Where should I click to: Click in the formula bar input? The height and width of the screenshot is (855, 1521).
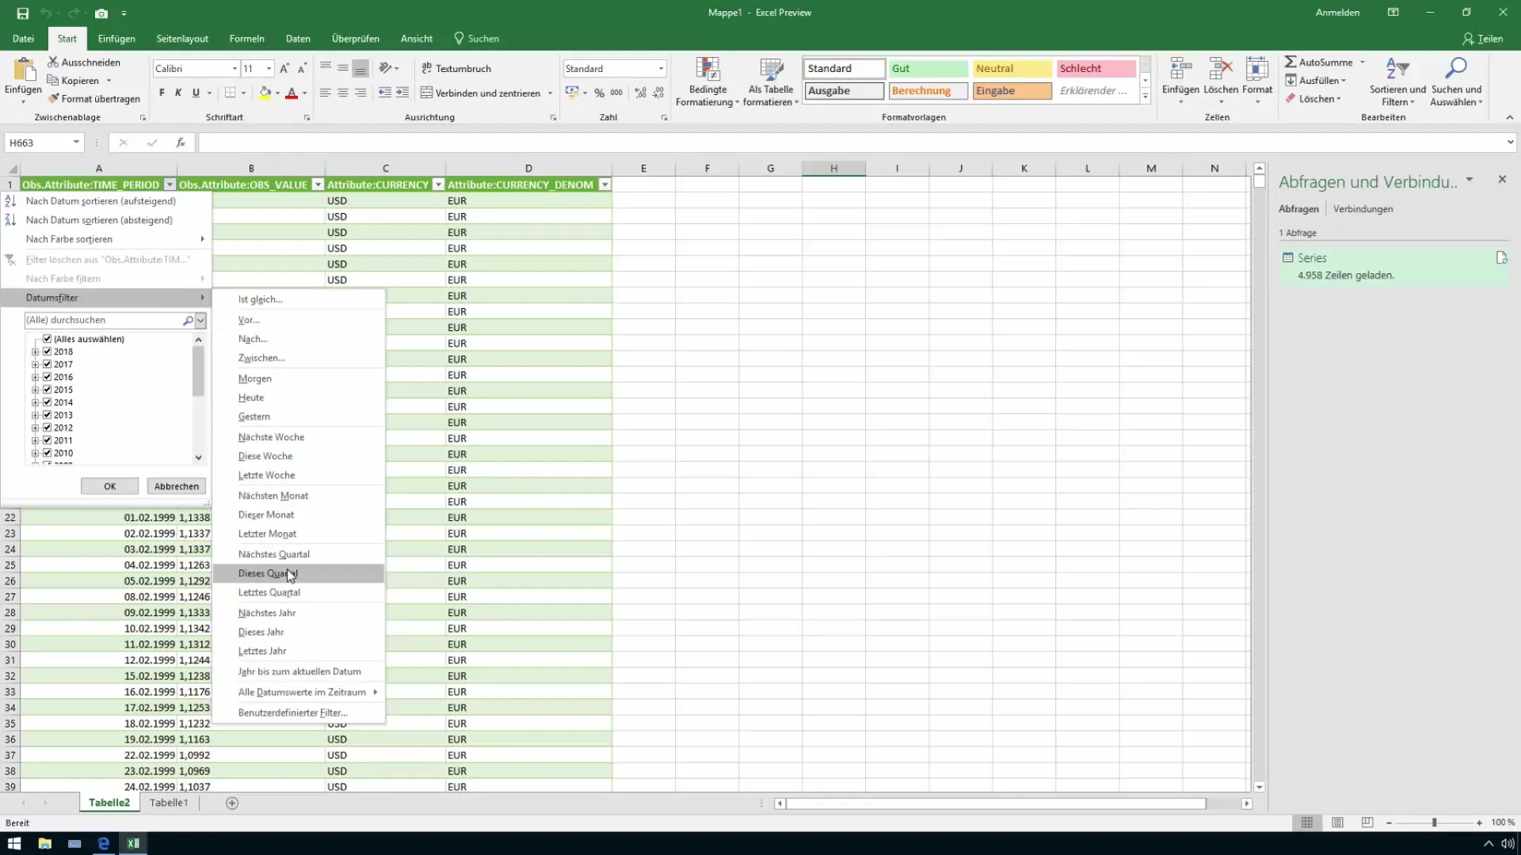(x=852, y=142)
